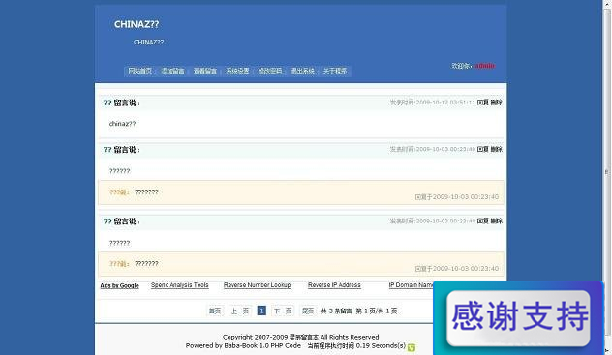Open the Ads by Google link
612x355 pixels.
tap(119, 285)
